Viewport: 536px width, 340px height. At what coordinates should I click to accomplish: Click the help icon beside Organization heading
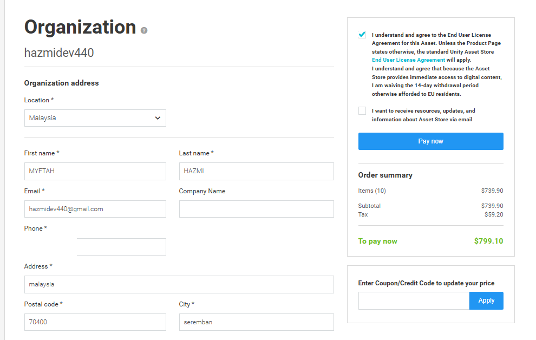144,31
